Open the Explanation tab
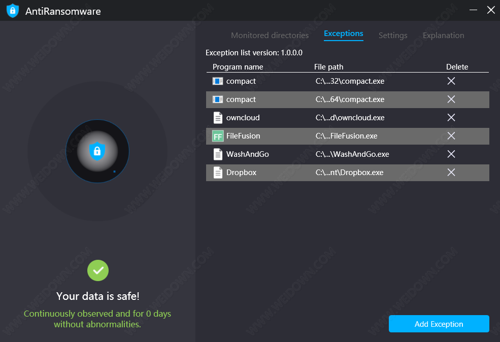 pyautogui.click(x=443, y=36)
